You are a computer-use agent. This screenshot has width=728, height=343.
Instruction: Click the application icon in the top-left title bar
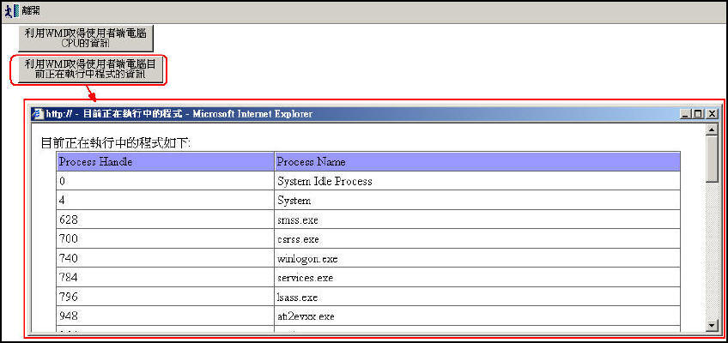[11, 11]
